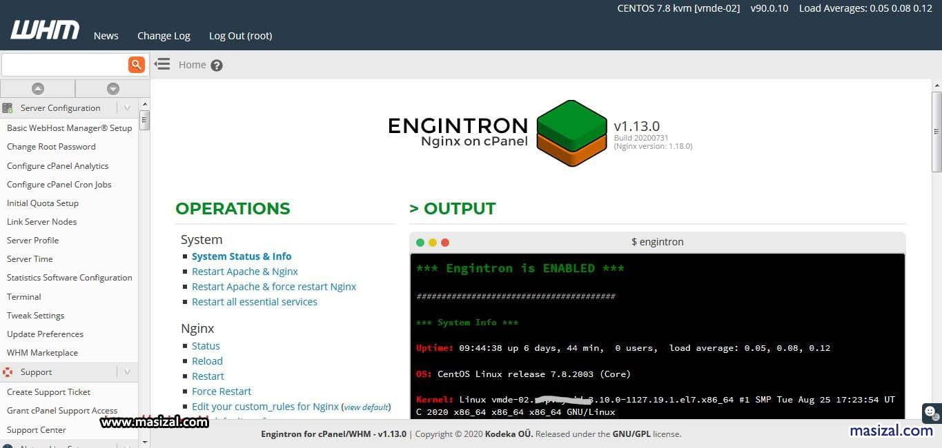Click the Engintron cube logo
The height and width of the screenshot is (448, 942).
pyautogui.click(x=571, y=133)
